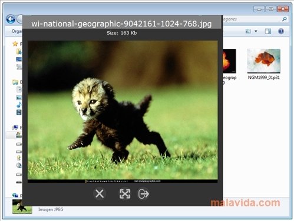This screenshot has height=221, width=294.
Task: Open Explorer help with the question mark
Action: tap(281, 31)
